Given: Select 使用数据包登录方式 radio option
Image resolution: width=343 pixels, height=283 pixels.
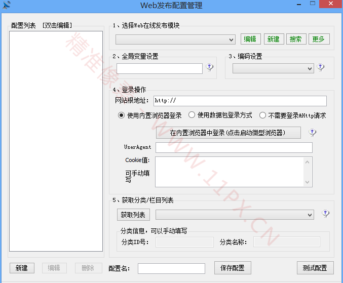Looking at the screenshot, I should (x=192, y=115).
